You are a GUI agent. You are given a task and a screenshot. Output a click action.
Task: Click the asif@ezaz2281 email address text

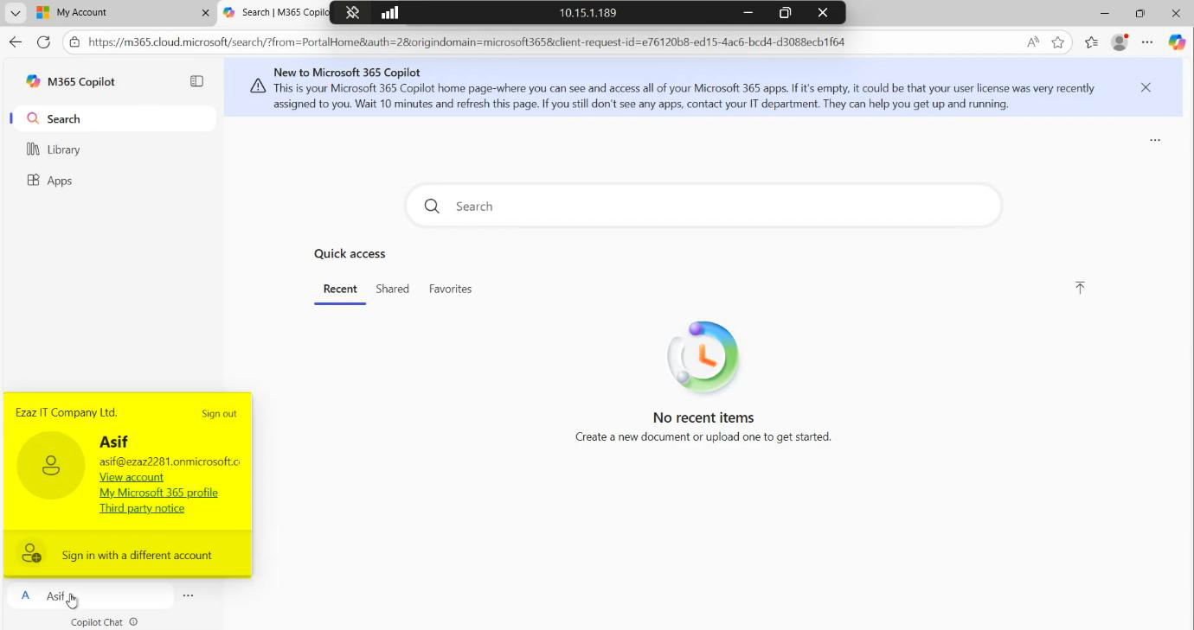[x=170, y=461]
